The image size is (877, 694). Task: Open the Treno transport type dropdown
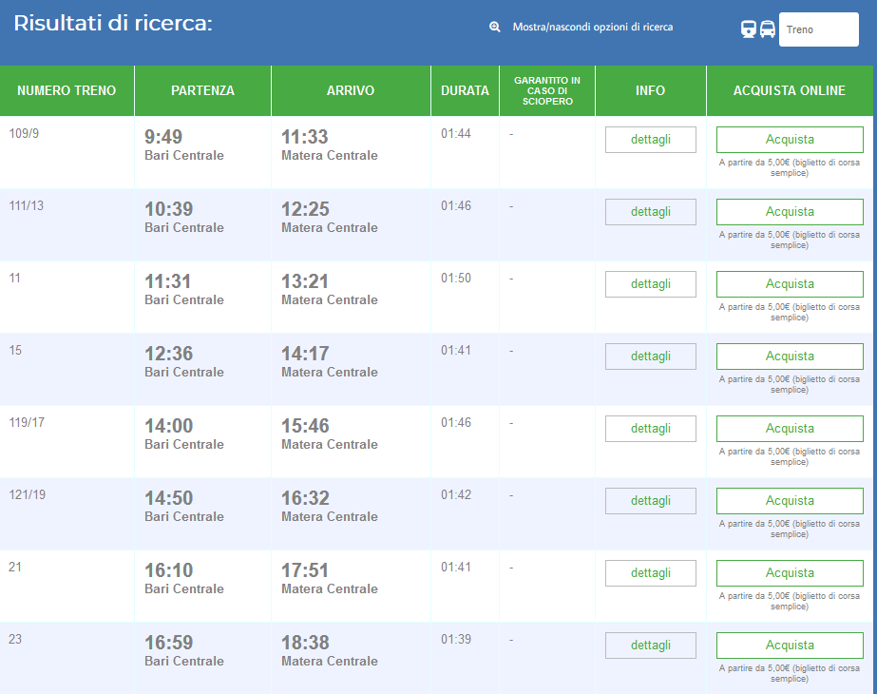[818, 29]
